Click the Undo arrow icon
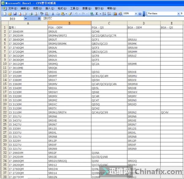The height and width of the screenshot is (179, 184). tap(76, 14)
